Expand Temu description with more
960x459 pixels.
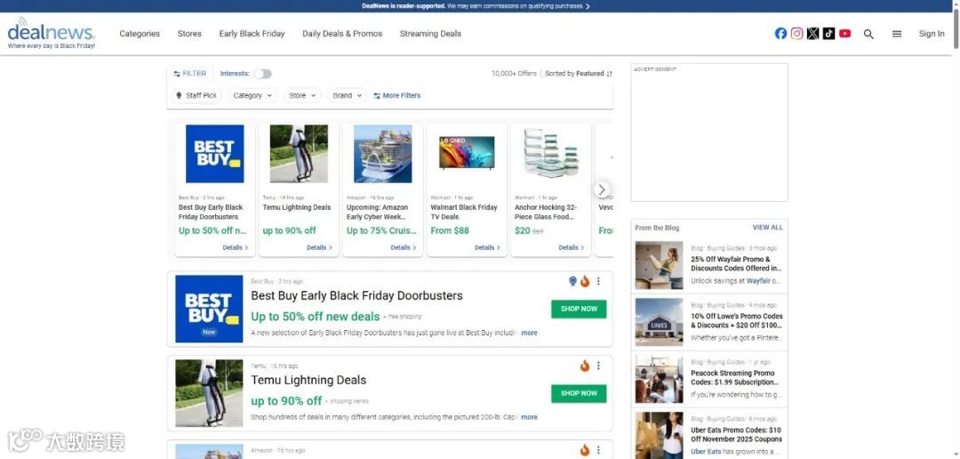click(x=529, y=416)
